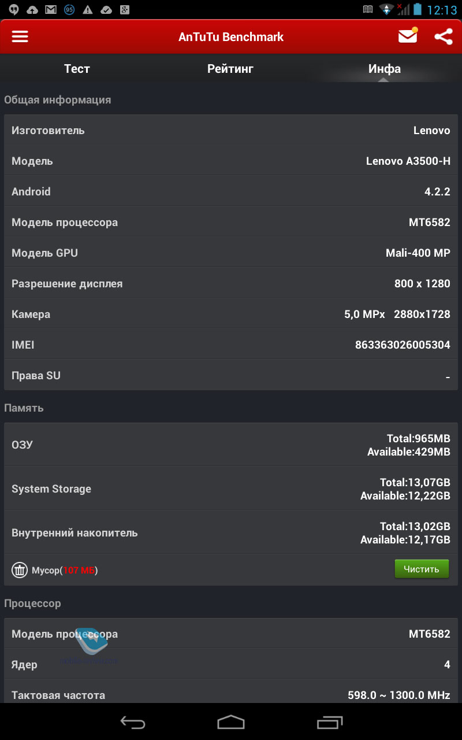Image resolution: width=462 pixels, height=740 pixels.
Task: Tap the IMEI row
Action: click(231, 345)
